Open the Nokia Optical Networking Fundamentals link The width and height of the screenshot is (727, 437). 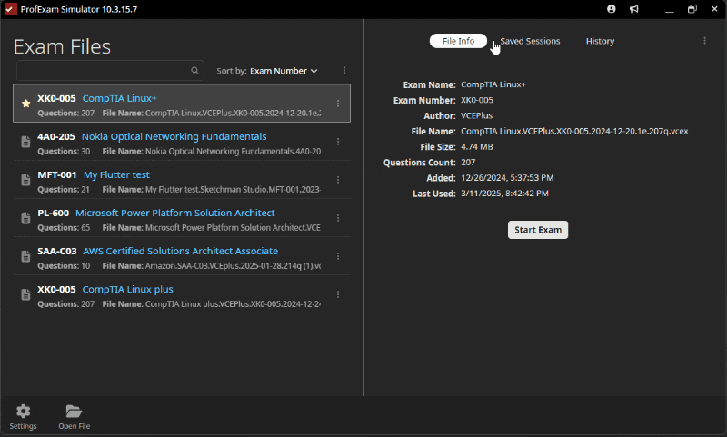coord(174,136)
